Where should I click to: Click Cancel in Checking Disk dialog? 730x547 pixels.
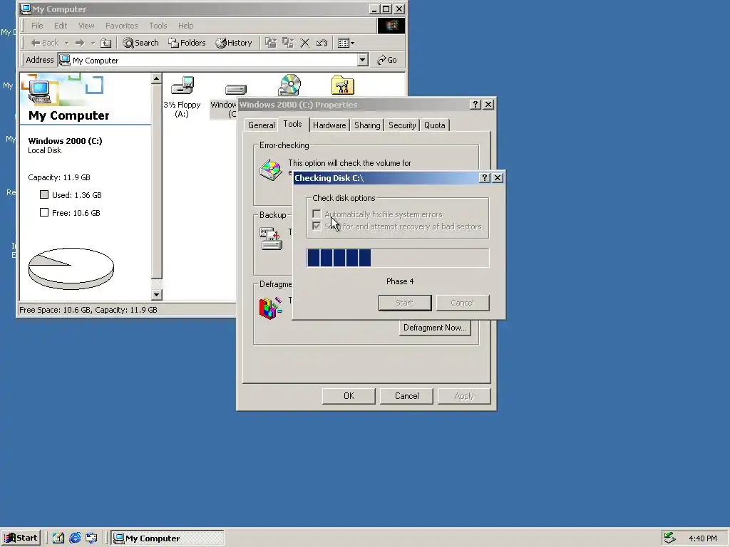point(462,303)
